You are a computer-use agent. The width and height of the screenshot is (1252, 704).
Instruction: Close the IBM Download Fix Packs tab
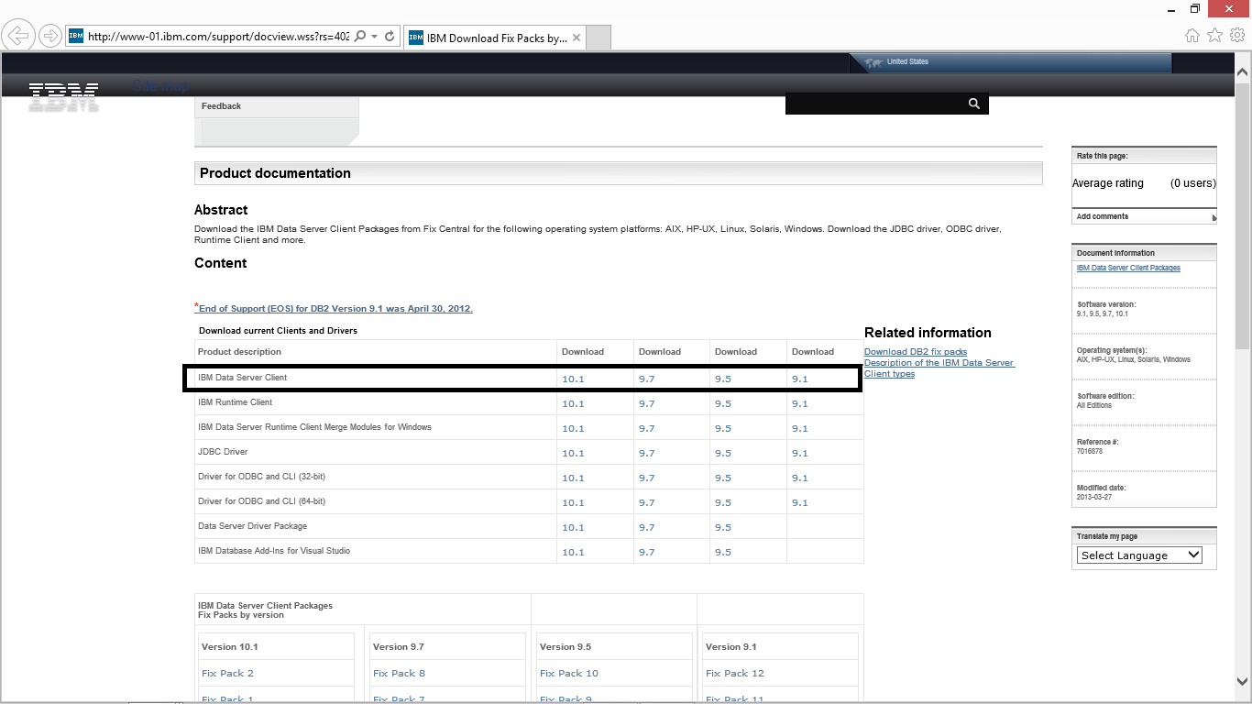tap(577, 38)
